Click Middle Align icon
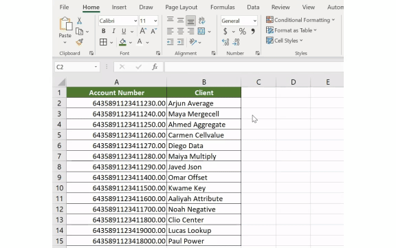This screenshot has height=248, width=396. point(180,20)
